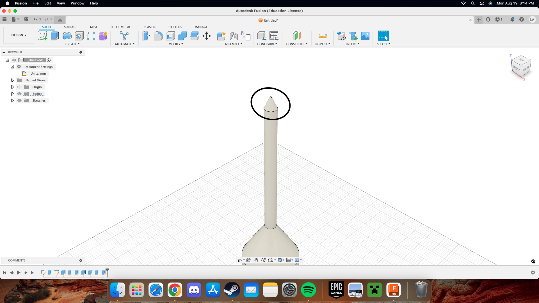Open Spotify from the Dock
539x303 pixels.
308,290
